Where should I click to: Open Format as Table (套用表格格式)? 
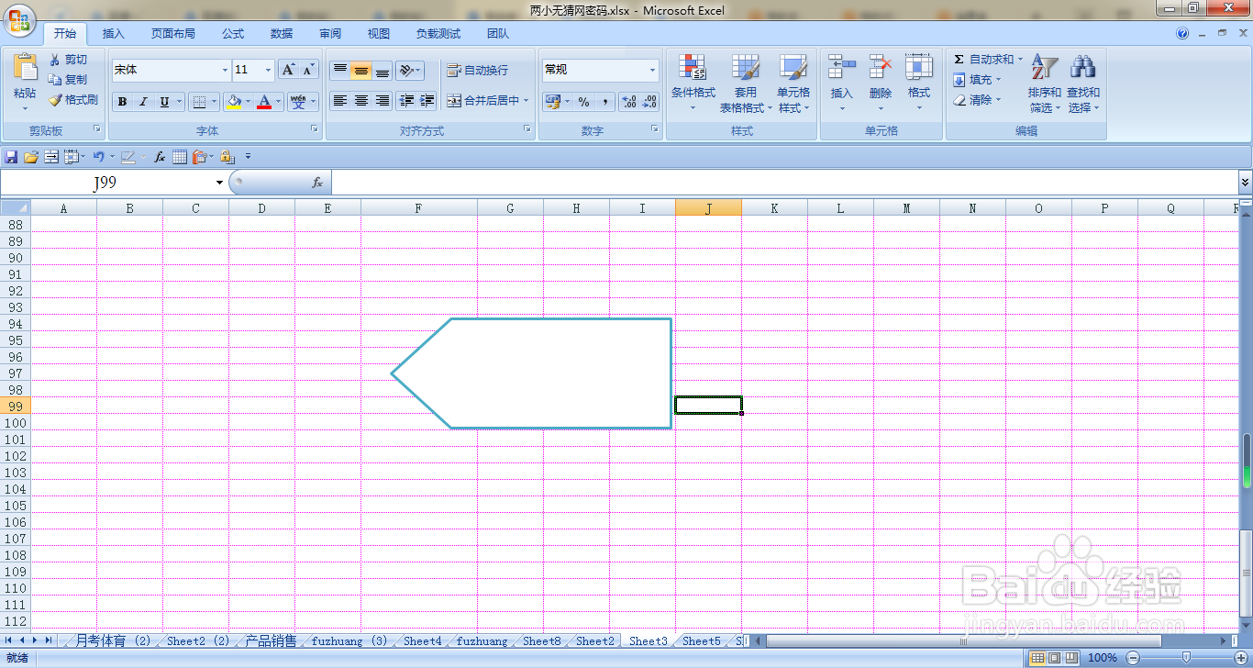[x=745, y=83]
